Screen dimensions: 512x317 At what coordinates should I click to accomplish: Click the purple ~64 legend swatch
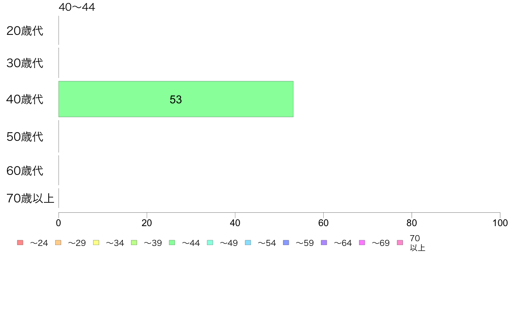pos(324,242)
